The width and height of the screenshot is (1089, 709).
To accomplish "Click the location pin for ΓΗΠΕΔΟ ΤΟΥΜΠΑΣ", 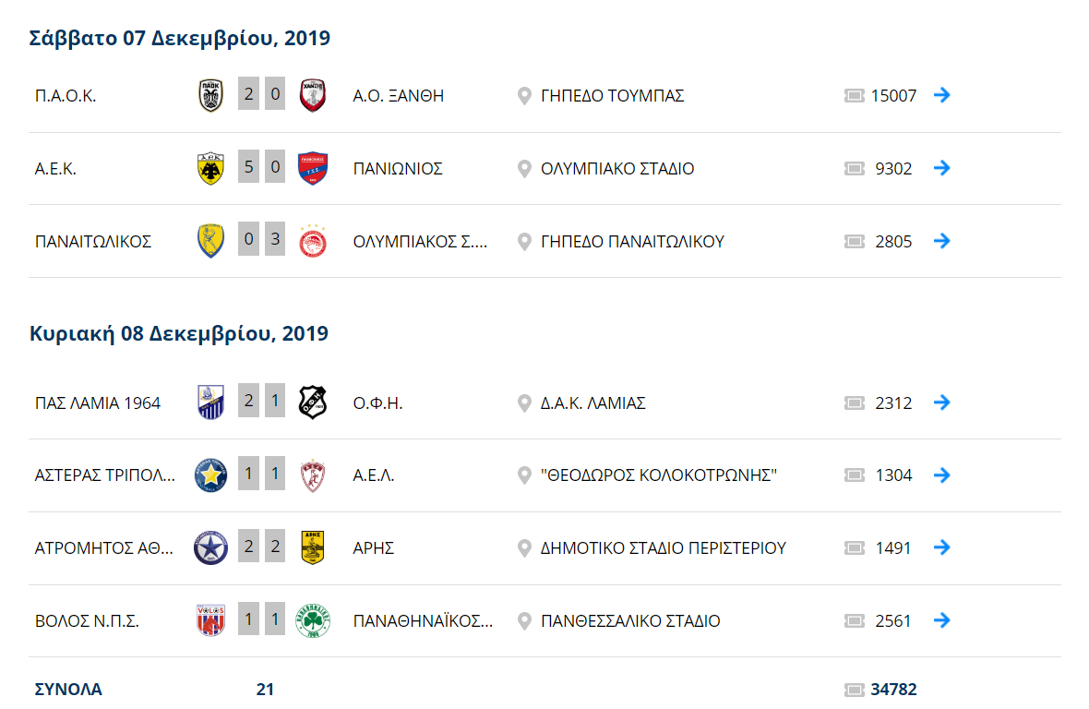I will [524, 96].
